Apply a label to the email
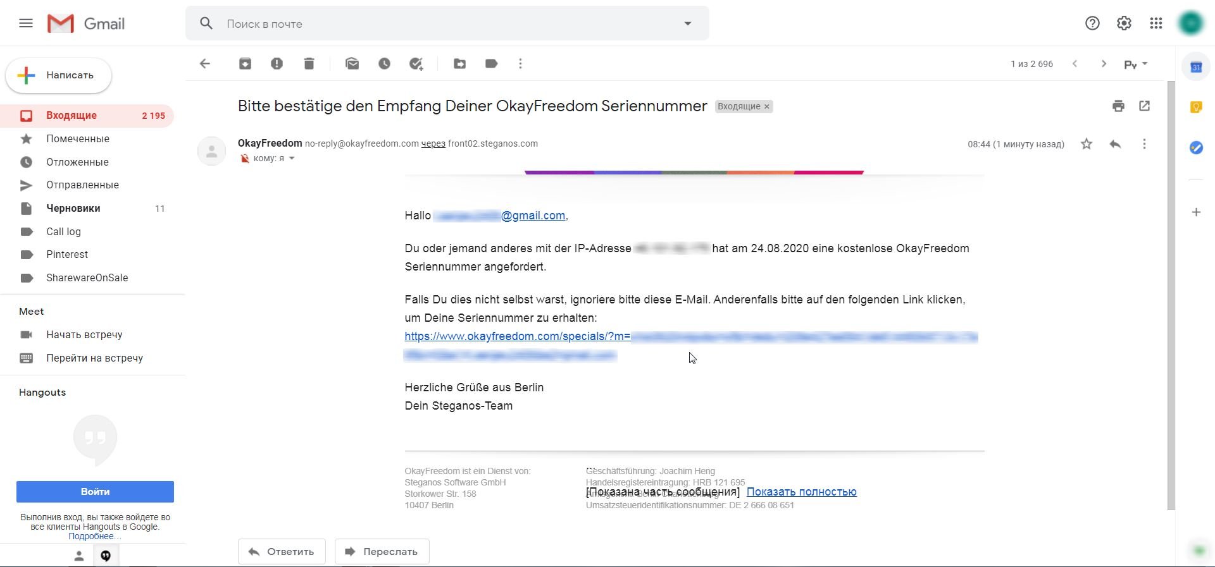Screen dimensions: 1215x567 click(x=492, y=64)
